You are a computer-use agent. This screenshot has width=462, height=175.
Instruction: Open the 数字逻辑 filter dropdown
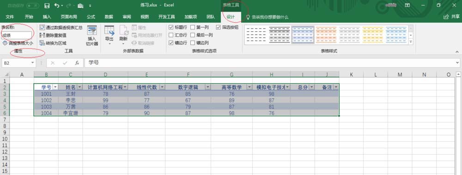208,87
